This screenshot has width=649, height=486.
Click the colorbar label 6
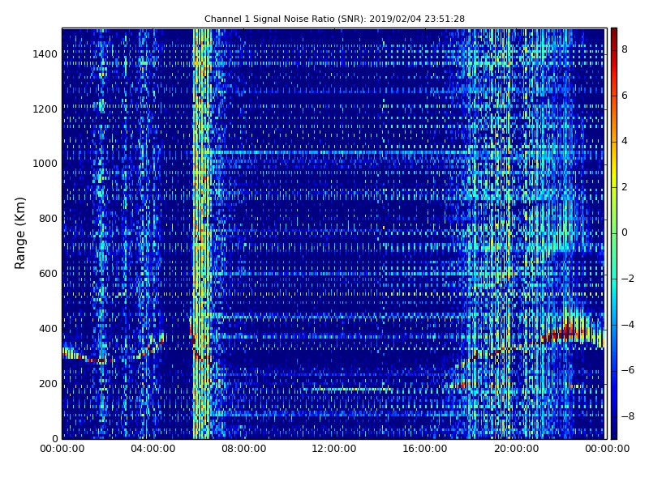pyautogui.click(x=625, y=96)
